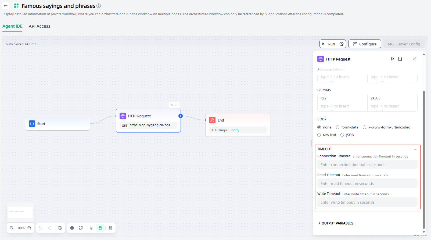This screenshot has height=240, width=431.
Task: Click the Connection Timeout input field
Action: (367, 165)
